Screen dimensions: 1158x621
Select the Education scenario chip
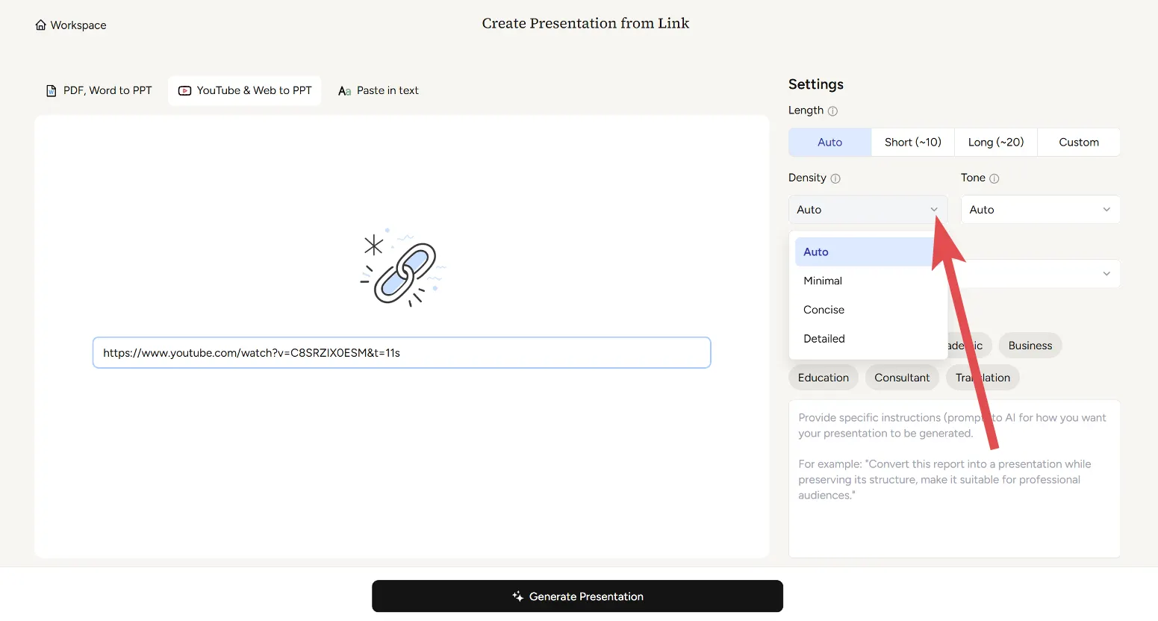click(x=823, y=378)
